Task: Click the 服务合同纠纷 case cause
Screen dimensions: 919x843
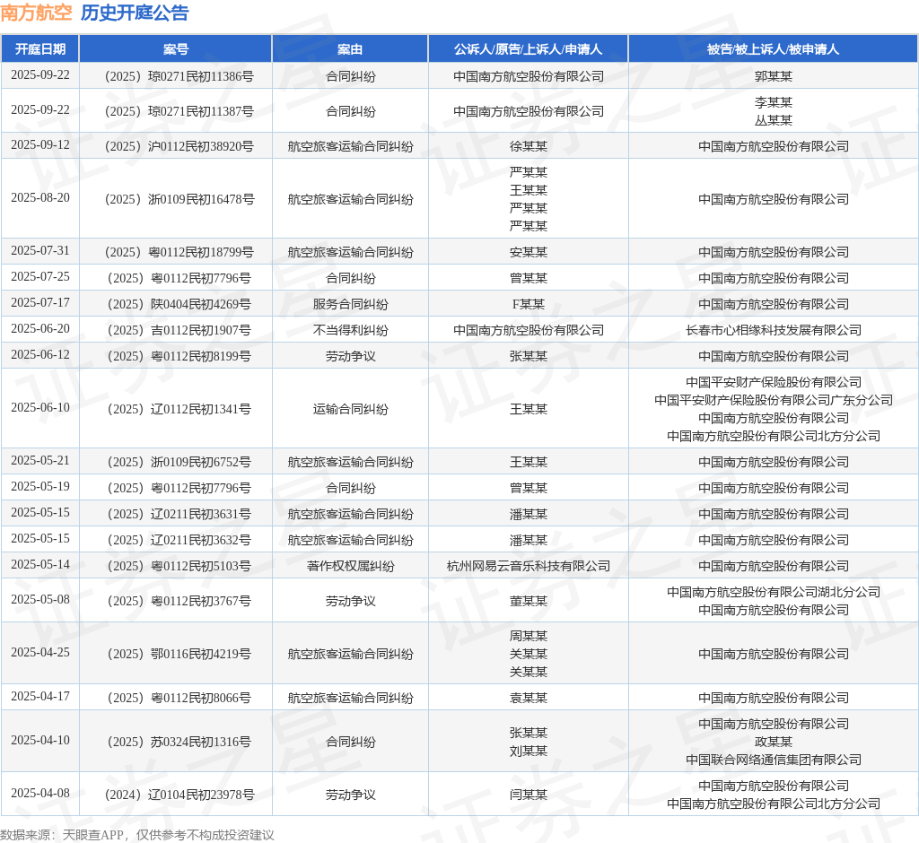Action: click(351, 304)
